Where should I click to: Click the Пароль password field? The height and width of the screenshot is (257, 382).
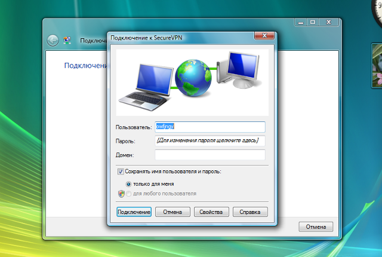[x=210, y=140]
